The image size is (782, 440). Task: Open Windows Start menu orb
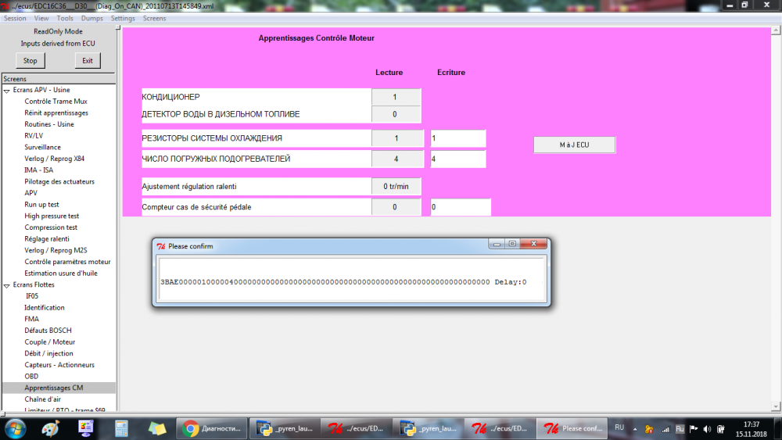click(15, 428)
